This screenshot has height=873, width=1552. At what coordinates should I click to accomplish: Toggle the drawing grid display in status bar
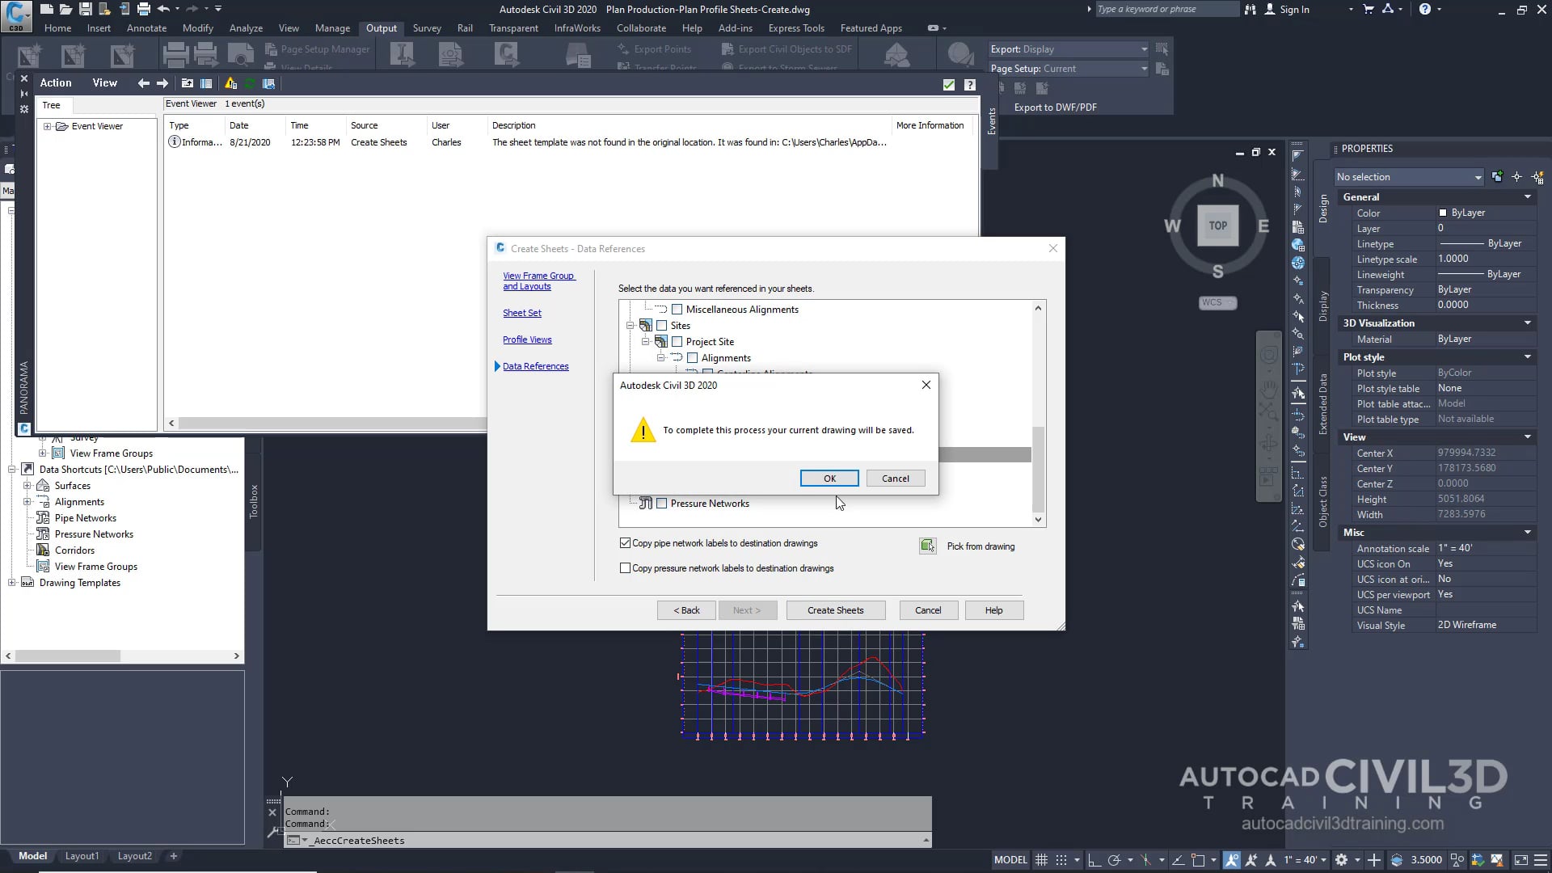1042,860
